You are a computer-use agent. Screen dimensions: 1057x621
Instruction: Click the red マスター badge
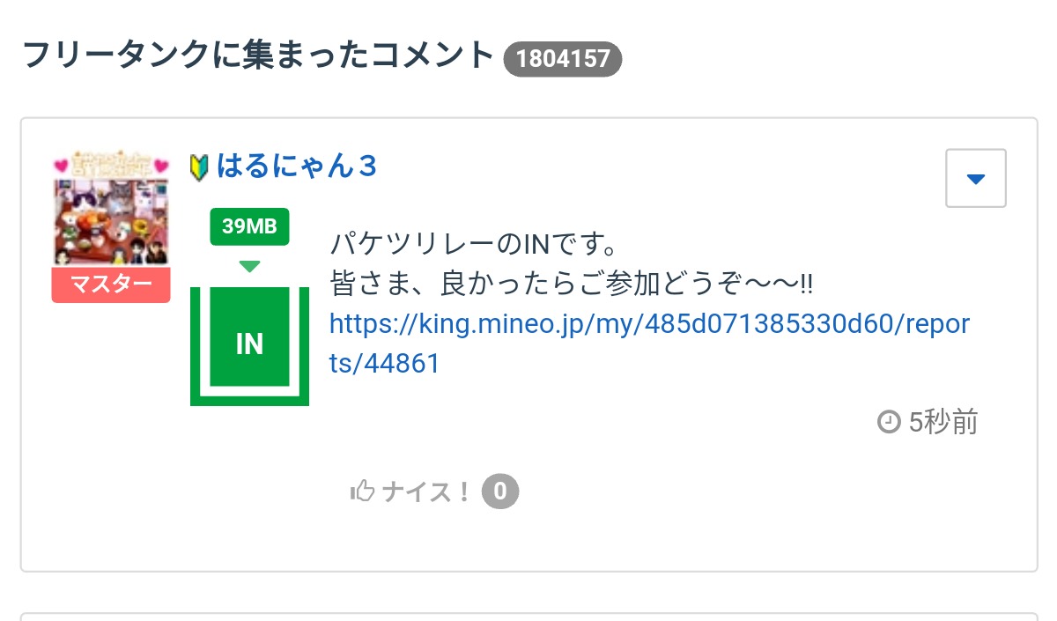coord(111,285)
